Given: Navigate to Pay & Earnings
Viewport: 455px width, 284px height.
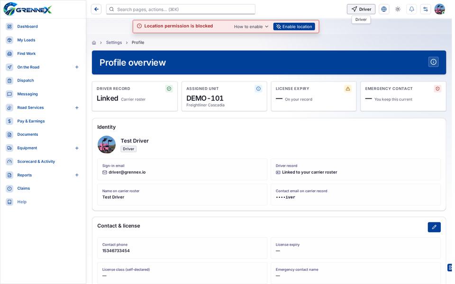Looking at the screenshot, I should [31, 121].
